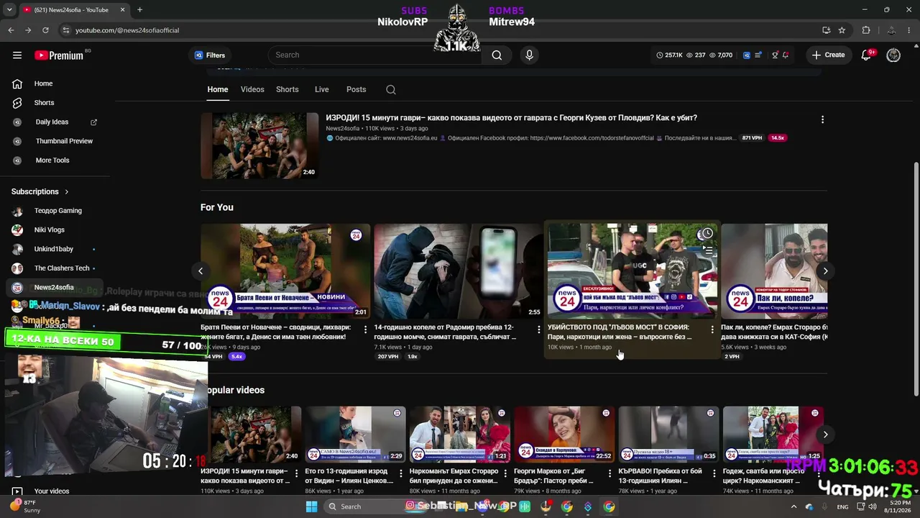Viewport: 920px width, 518px height.
Task: Open Наркоманът Емрах Сторарo video thumbnail
Action: (460, 435)
